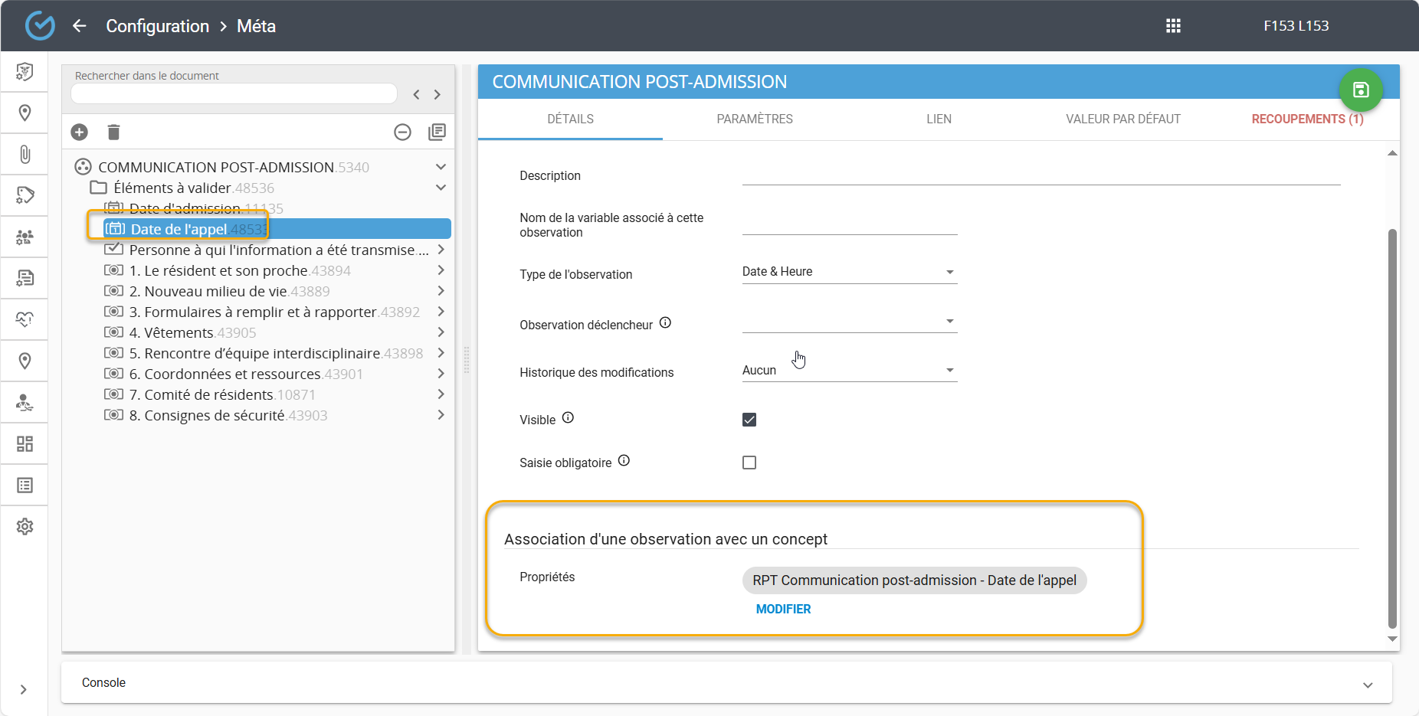
Task: Click the green save floating button
Action: [x=1360, y=90]
